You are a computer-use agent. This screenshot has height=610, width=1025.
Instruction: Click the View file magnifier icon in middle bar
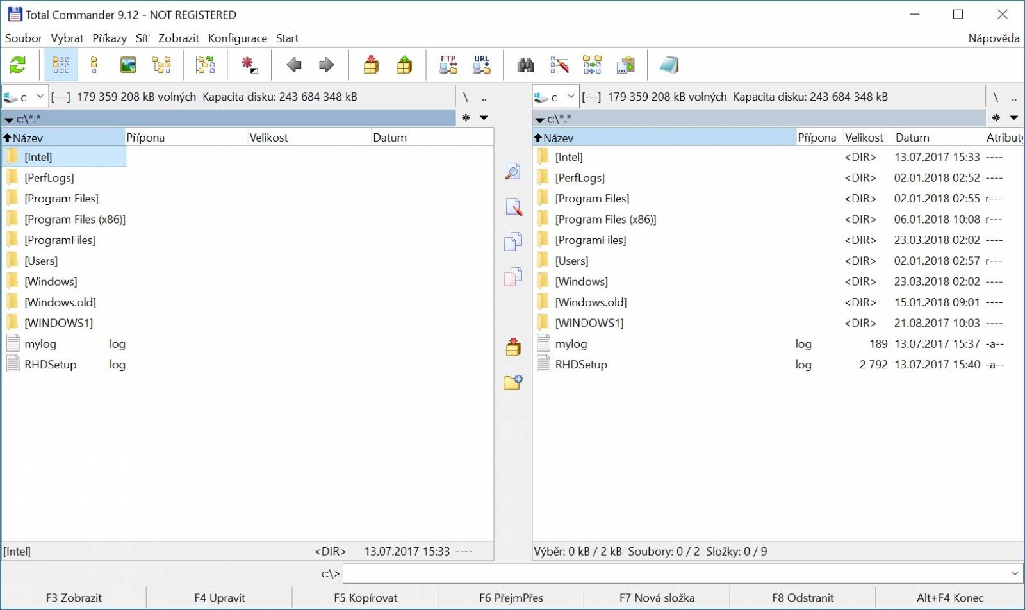513,172
